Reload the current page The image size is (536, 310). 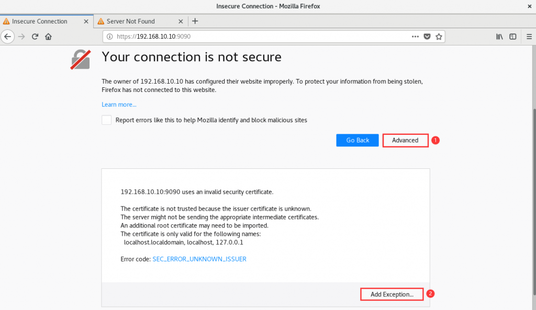[x=35, y=37]
